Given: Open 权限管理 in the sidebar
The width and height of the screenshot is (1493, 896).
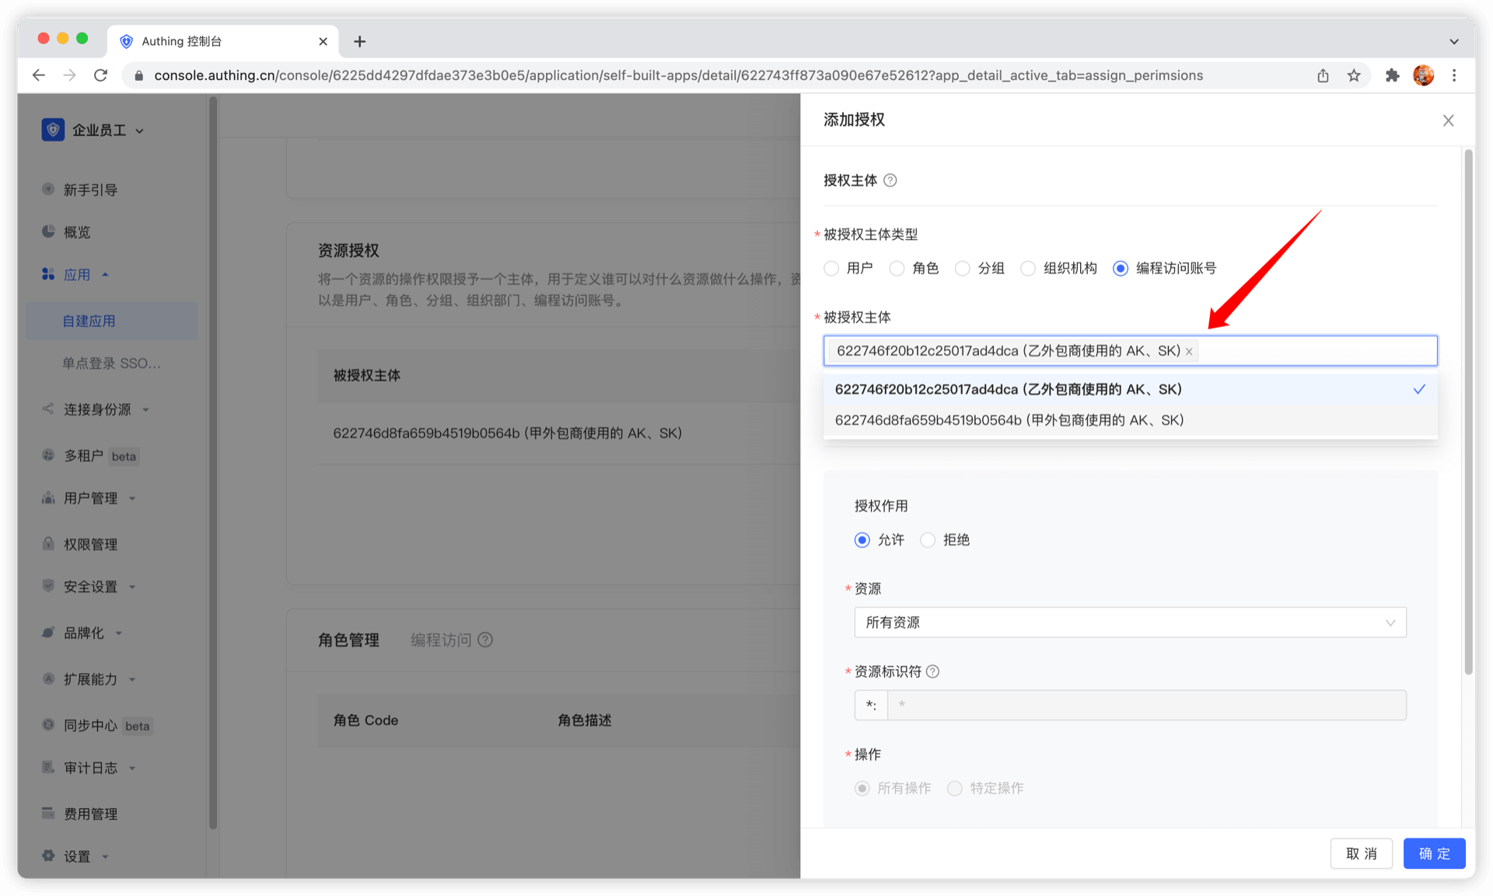Looking at the screenshot, I should pyautogui.click(x=90, y=545).
